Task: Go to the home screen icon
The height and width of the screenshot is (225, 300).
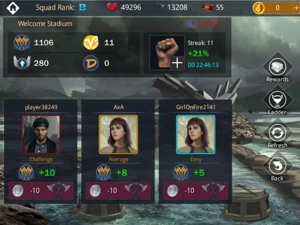Action: 13,8
